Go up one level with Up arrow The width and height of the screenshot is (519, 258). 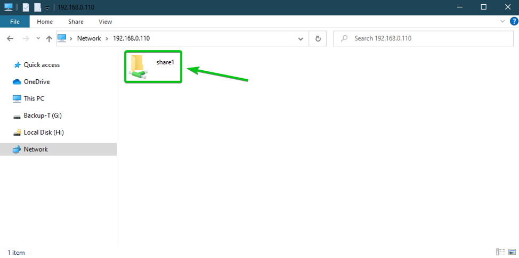[x=49, y=39]
